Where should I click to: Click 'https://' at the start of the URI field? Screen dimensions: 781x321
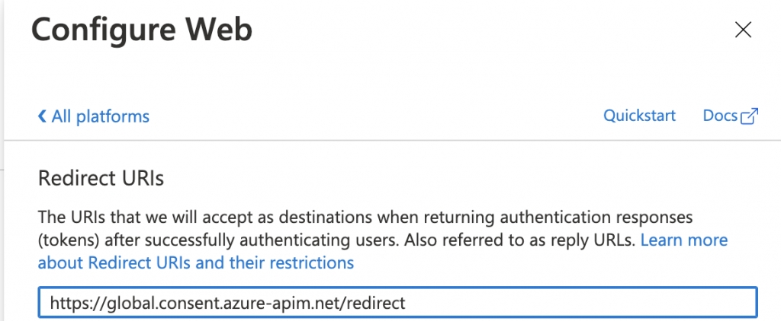click(x=79, y=303)
